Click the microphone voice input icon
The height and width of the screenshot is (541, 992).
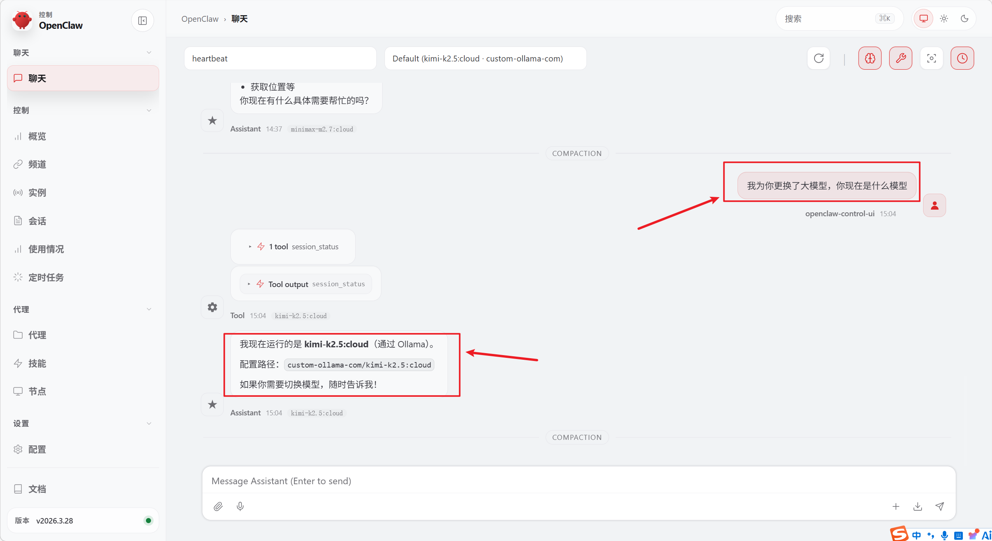coord(240,506)
